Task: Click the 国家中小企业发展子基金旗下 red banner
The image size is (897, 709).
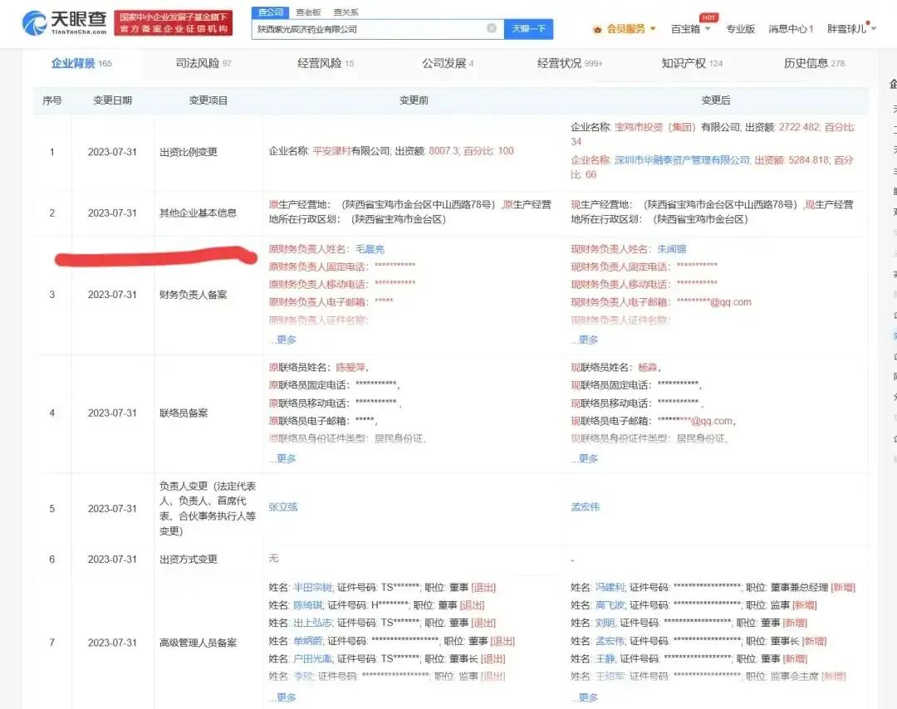Action: 174,23
